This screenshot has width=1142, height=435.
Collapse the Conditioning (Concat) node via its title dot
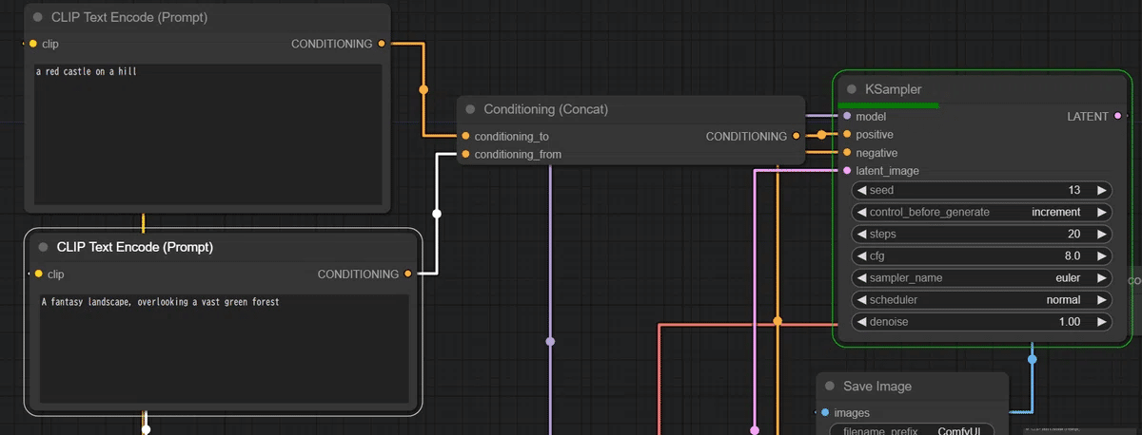(470, 110)
